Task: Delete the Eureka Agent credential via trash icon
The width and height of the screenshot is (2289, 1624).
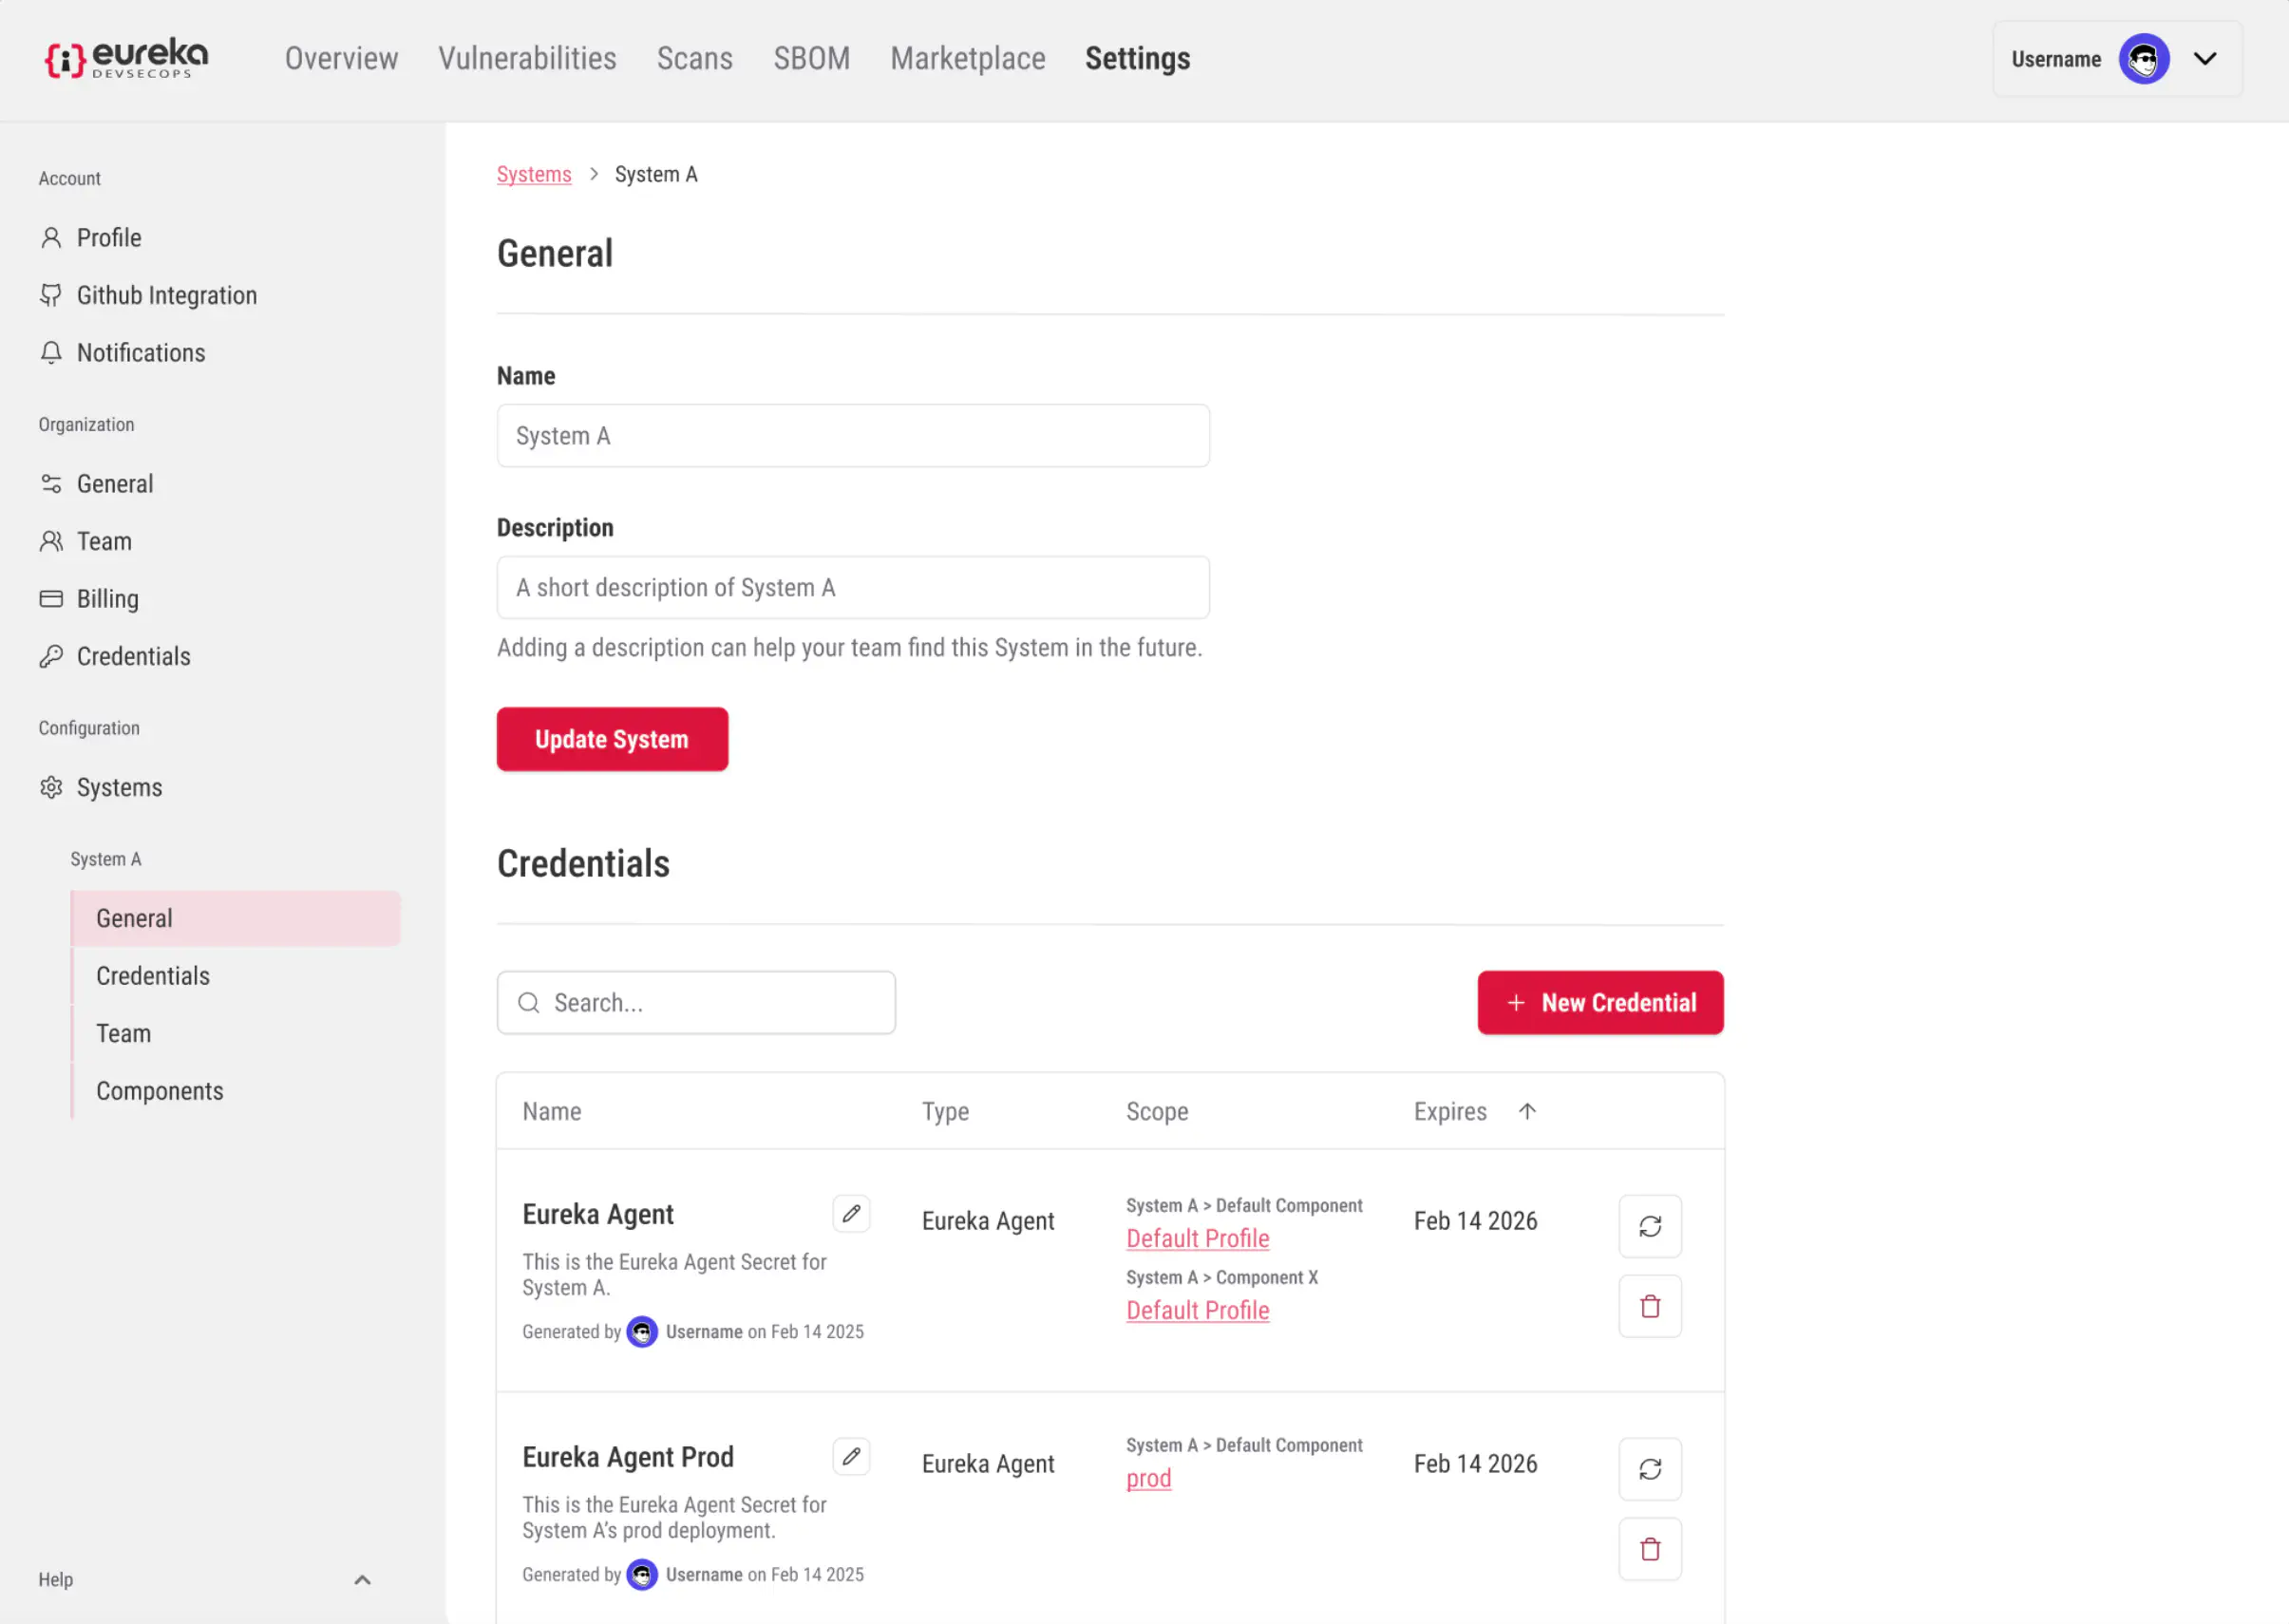Action: tap(1649, 1306)
